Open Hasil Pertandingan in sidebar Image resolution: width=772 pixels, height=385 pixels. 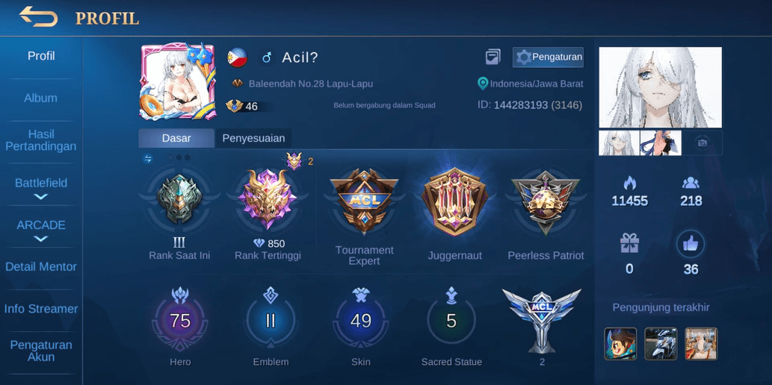tap(41, 140)
